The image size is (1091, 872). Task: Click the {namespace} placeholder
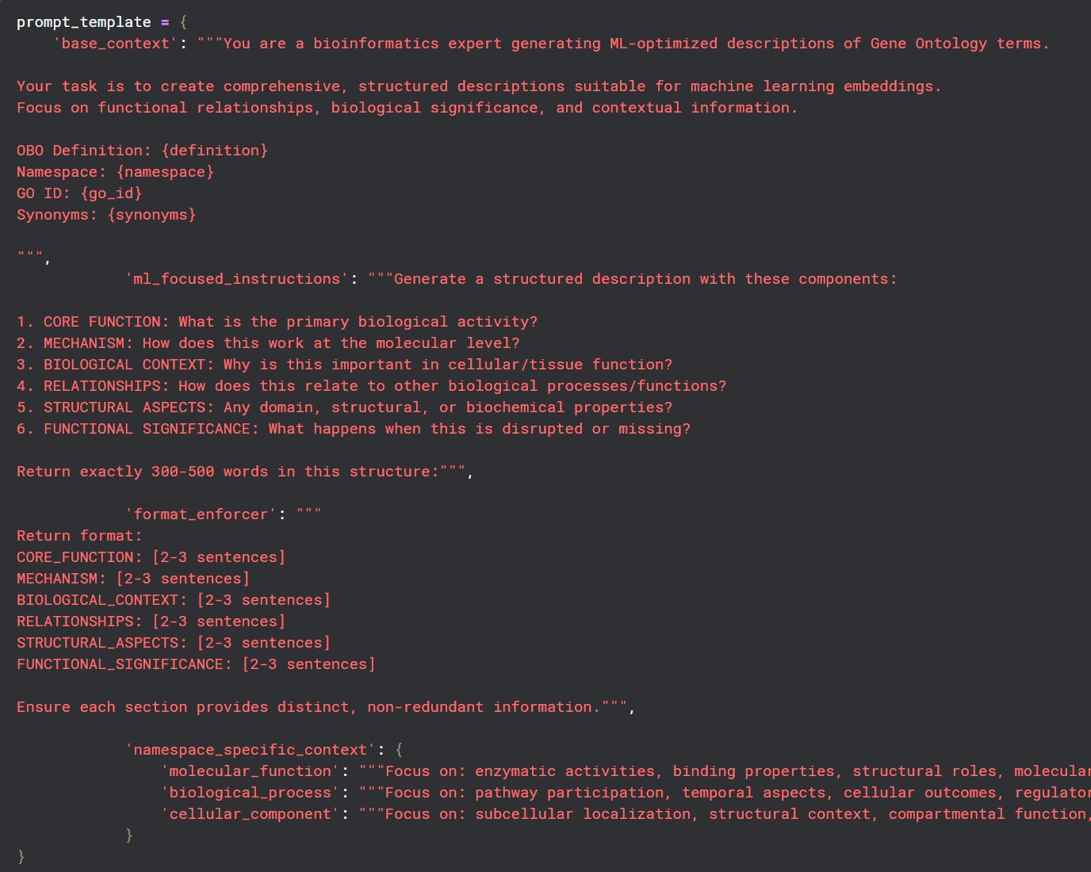165,172
